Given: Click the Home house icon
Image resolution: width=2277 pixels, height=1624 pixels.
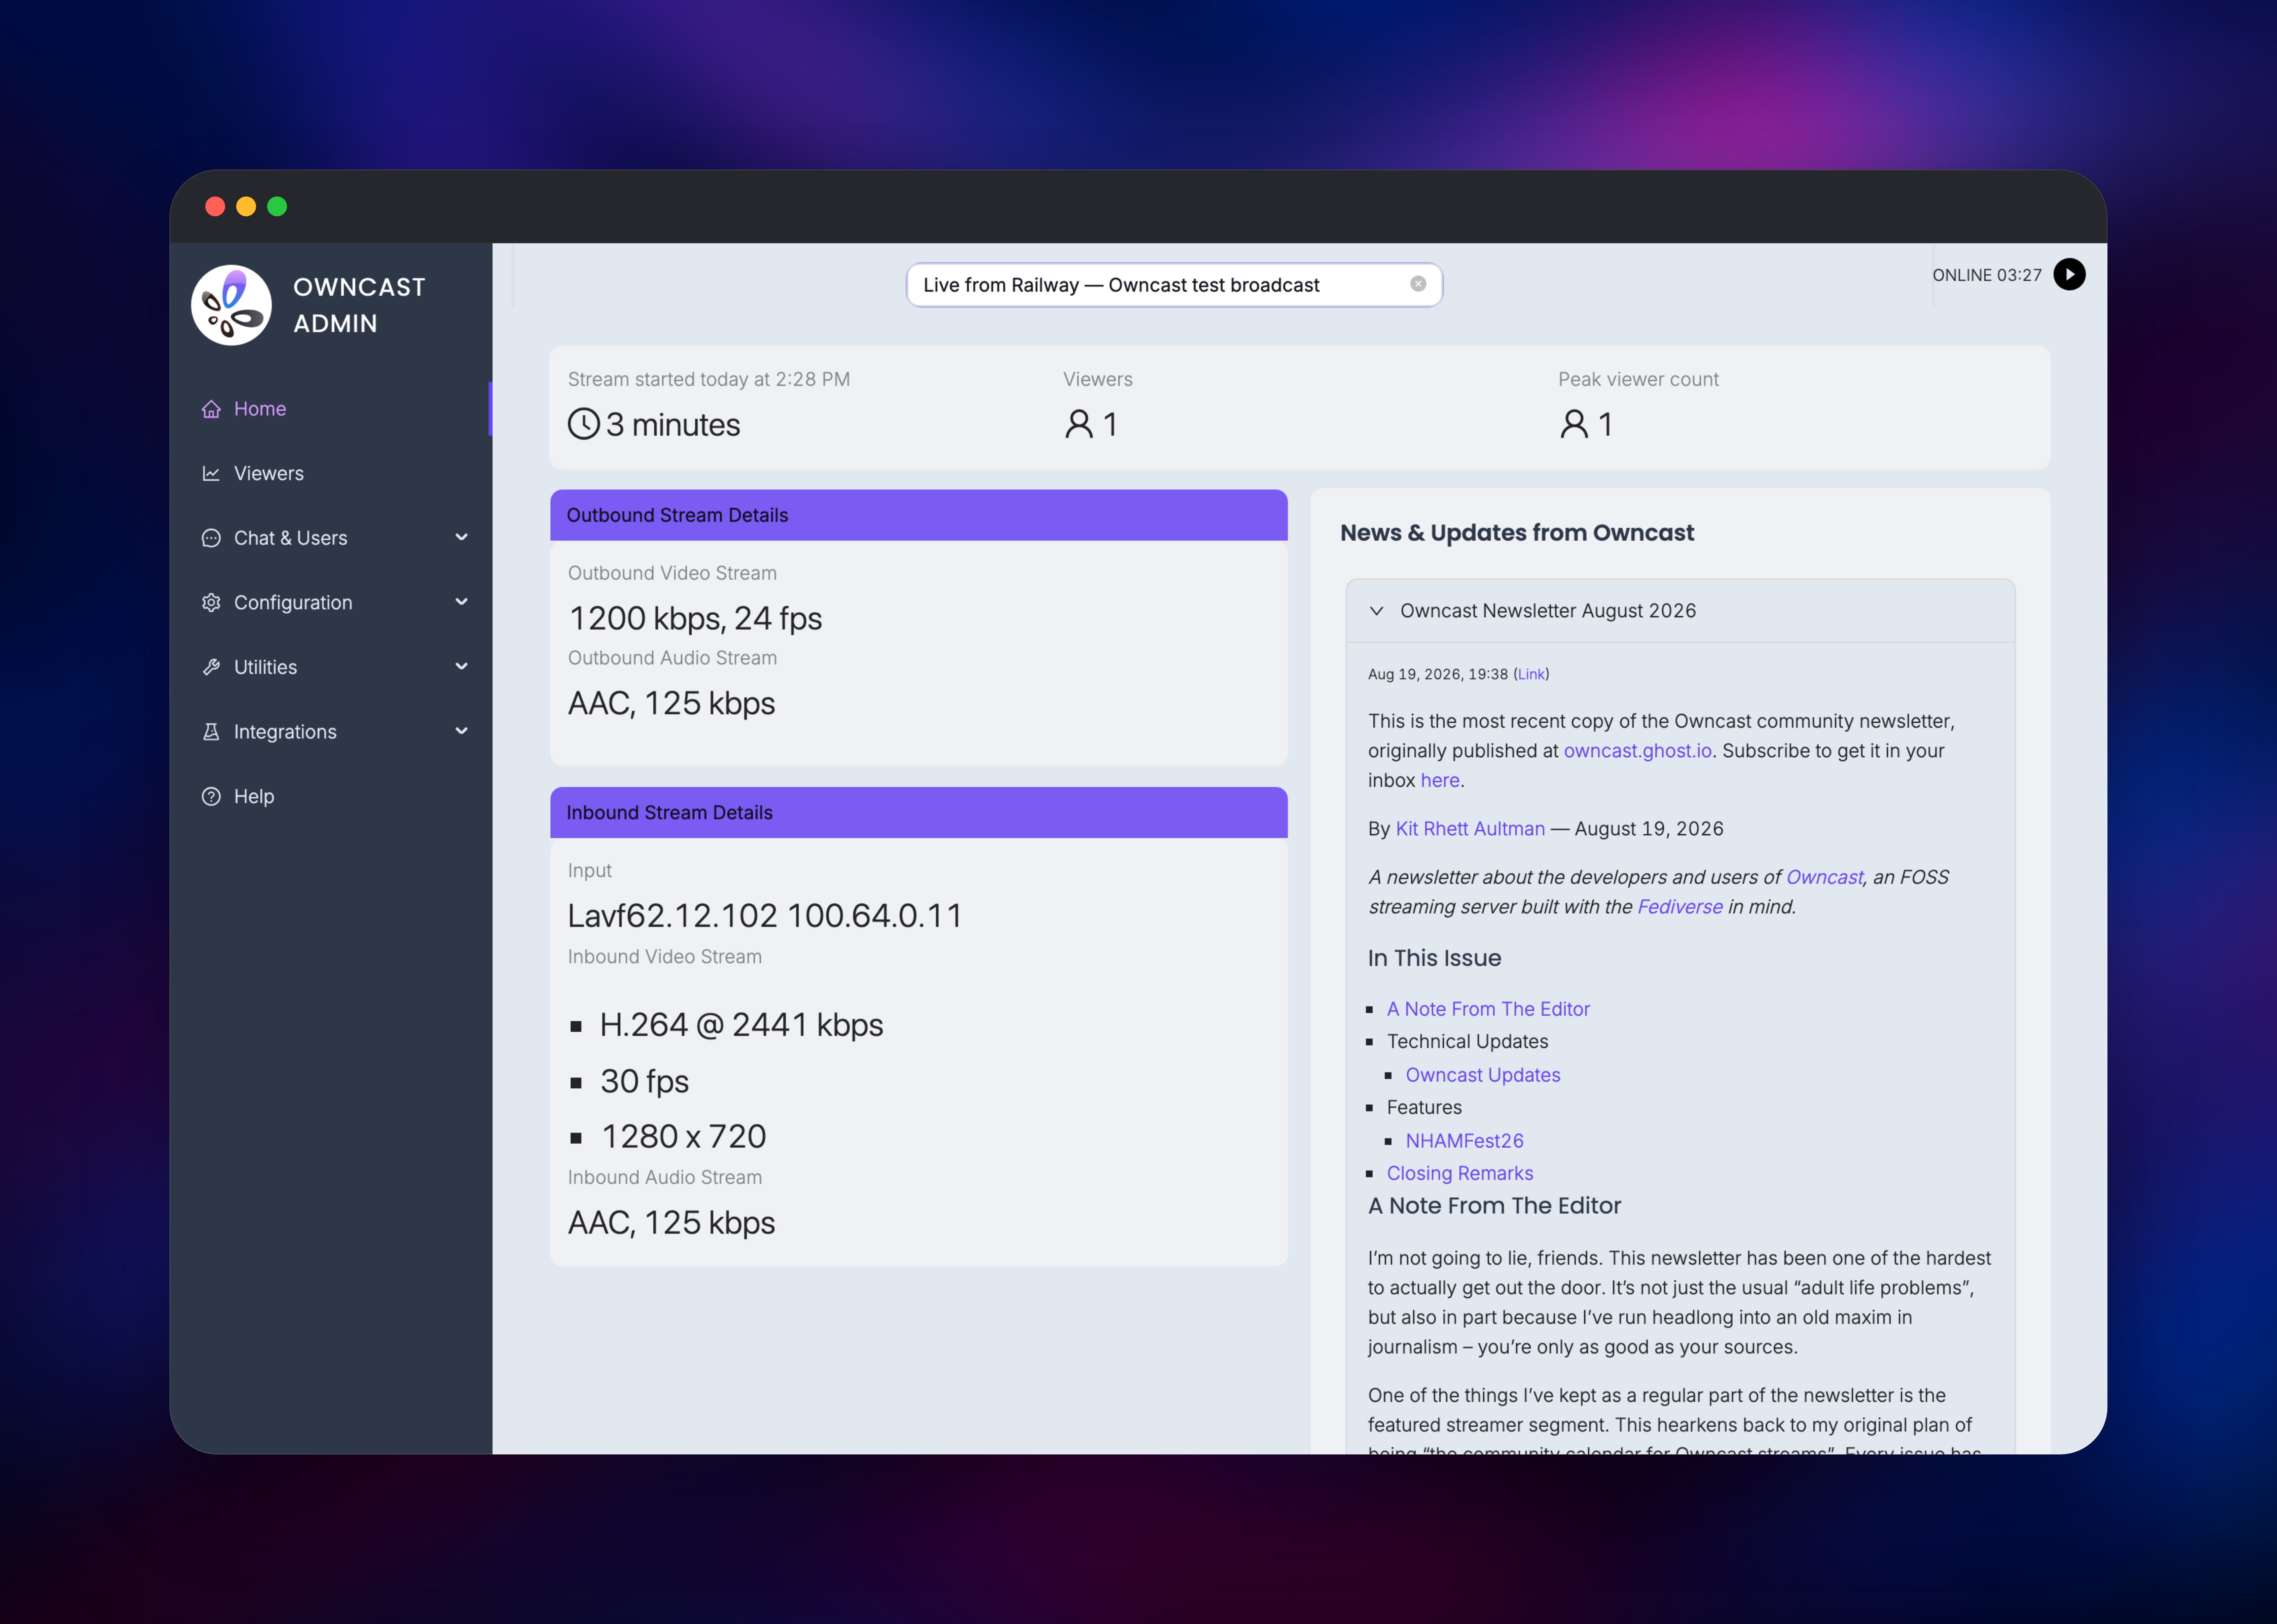Looking at the screenshot, I should coord(211,409).
